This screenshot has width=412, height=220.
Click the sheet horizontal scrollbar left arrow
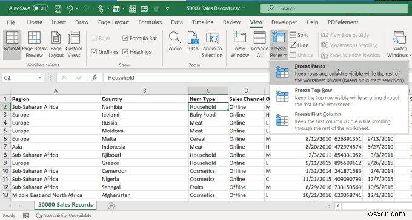pyautogui.click(x=338, y=206)
